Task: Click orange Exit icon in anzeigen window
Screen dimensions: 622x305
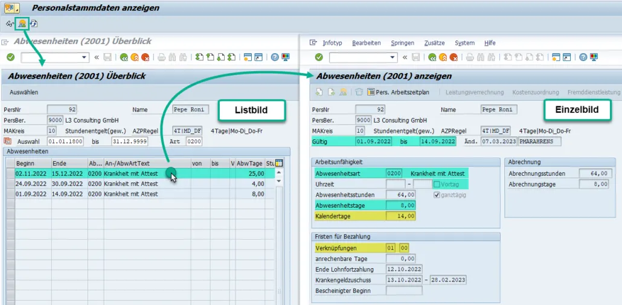Action: 443,57
